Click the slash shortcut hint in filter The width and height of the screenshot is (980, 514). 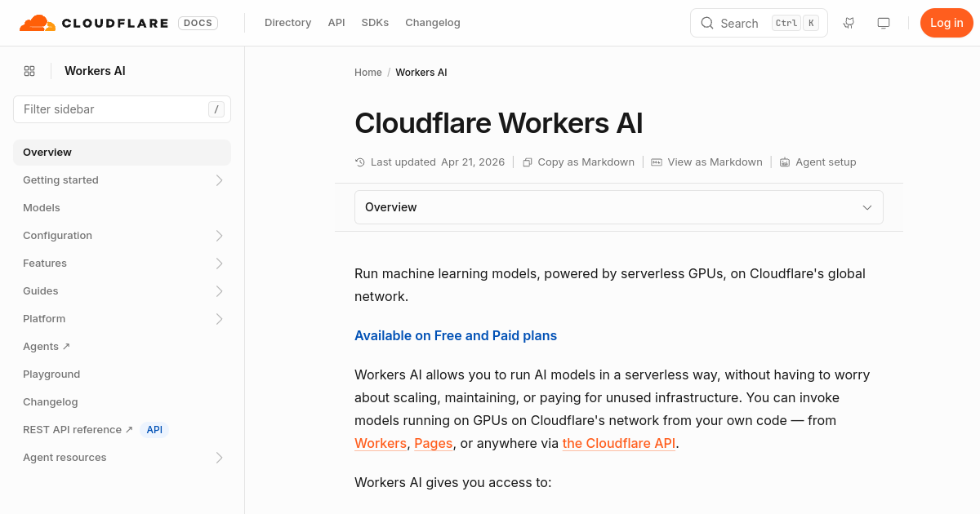216,109
